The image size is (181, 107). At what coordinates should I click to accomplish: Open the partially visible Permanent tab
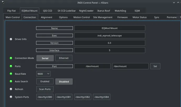click(x=172, y=17)
